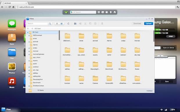Switch Files to list view

point(57,24)
